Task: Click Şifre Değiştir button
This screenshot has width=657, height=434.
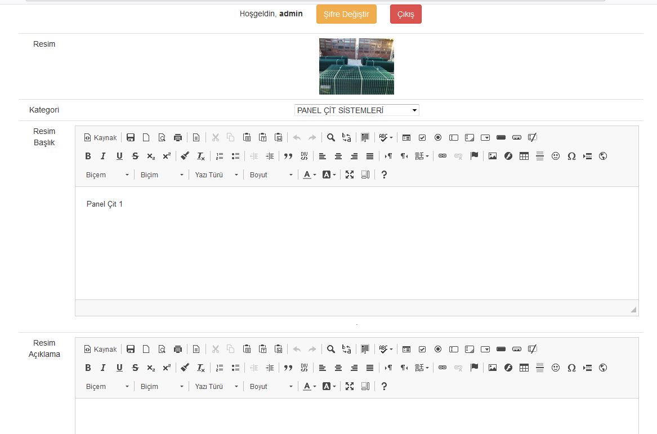Action: (347, 14)
